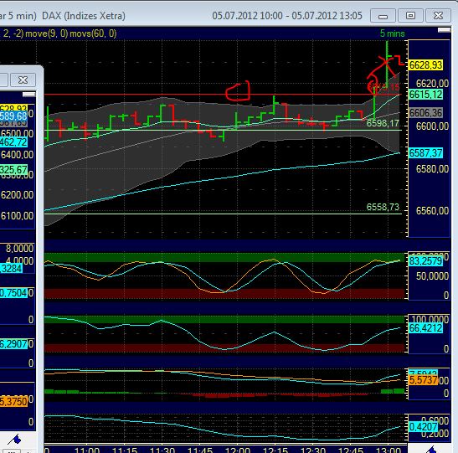Click the 11:00 time axis label
This screenshot has width=458, height=453.
click(x=87, y=450)
